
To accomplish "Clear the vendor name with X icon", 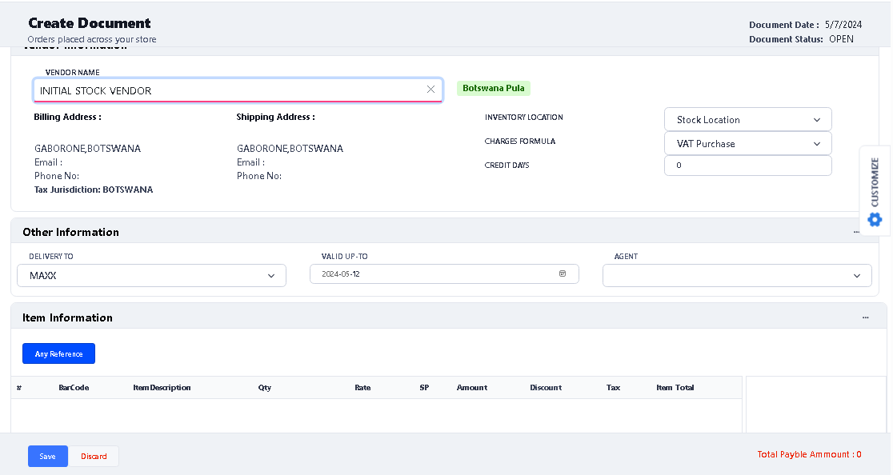I will point(430,90).
